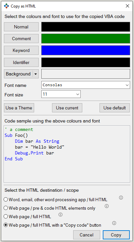Open info icon for pre & code elements option
The height and width of the screenshot is (242, 134).
(x=107, y=206)
